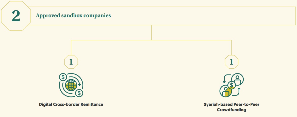Click the octagon count badge above the crowdfunding icon
The width and height of the screenshot is (297, 117).
click(232, 62)
